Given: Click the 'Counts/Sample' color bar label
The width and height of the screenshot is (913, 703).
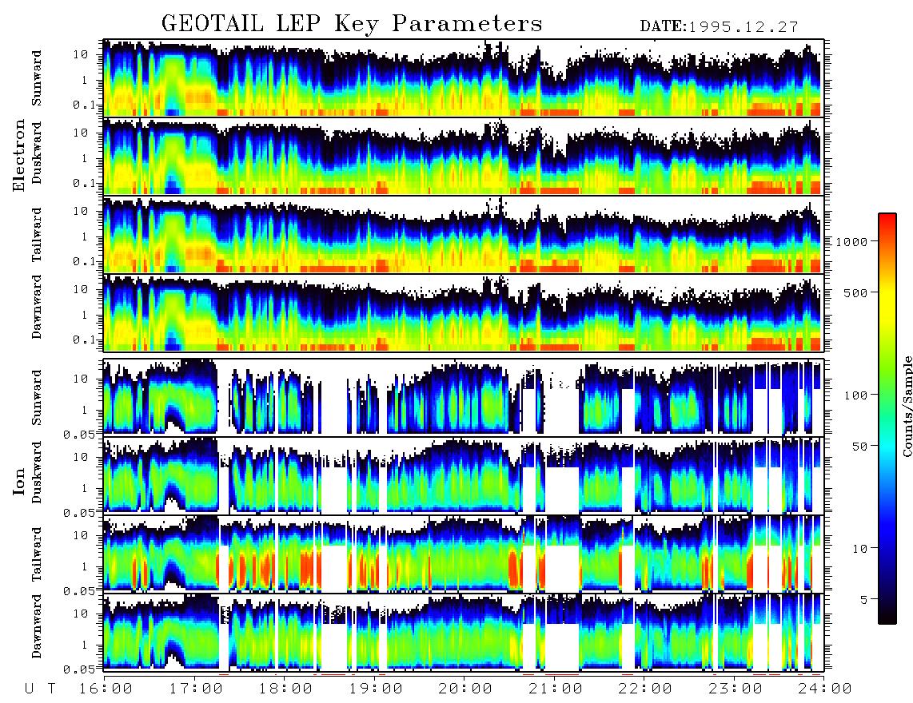Looking at the screenshot, I should pos(907,407).
